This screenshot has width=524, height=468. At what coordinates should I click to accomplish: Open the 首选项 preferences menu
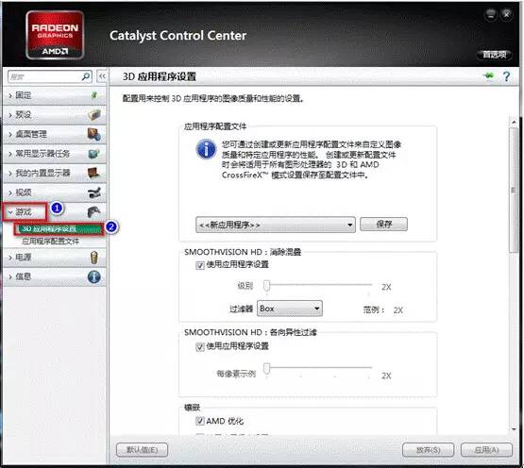point(494,55)
